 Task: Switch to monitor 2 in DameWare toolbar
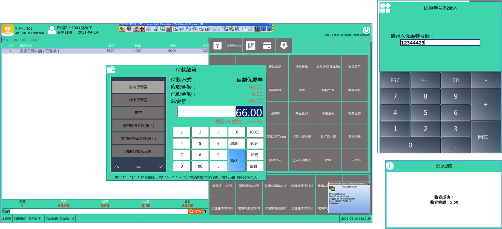[263, 29]
